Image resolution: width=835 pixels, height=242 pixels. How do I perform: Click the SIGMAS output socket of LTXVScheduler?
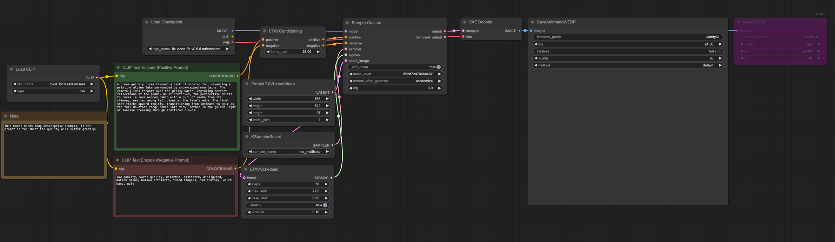332,178
